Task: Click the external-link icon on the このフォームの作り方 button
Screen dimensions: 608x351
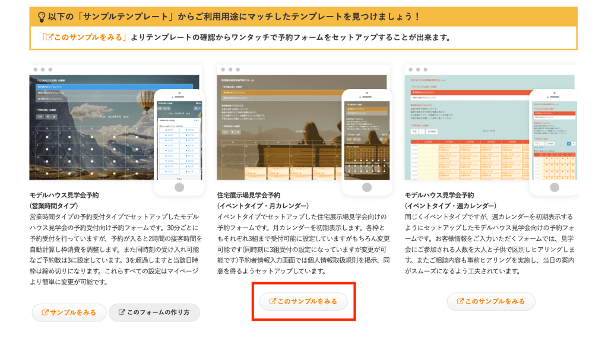Action: click(121, 312)
